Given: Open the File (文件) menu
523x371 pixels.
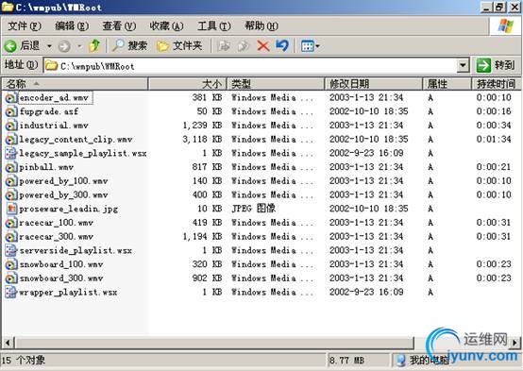Looking at the screenshot, I should [x=25, y=25].
